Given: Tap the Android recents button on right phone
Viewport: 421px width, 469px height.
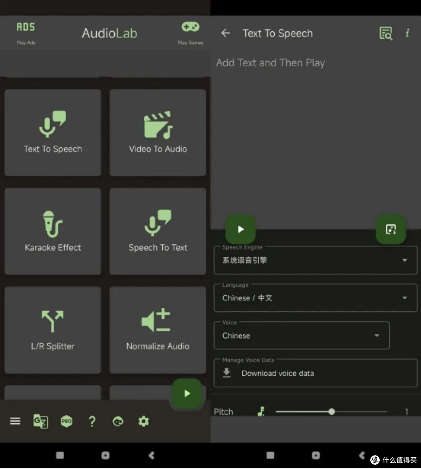Looking at the screenshot, I should [x=270, y=455].
